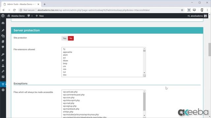
Task: Open the Pages sidebar icon
Action: [x=3, y=42]
